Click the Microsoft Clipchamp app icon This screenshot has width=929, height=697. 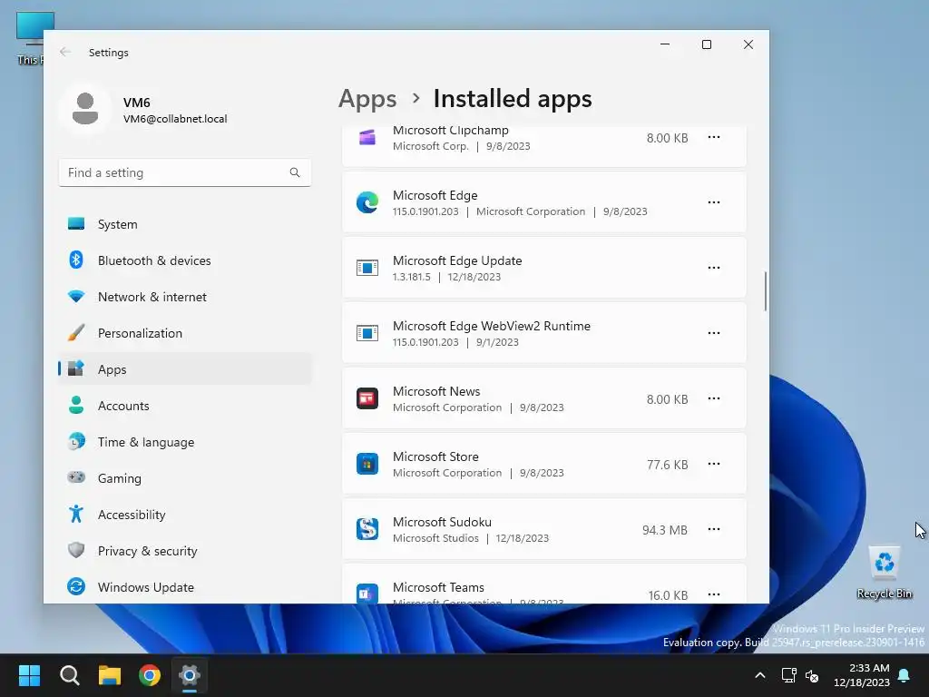point(367,138)
